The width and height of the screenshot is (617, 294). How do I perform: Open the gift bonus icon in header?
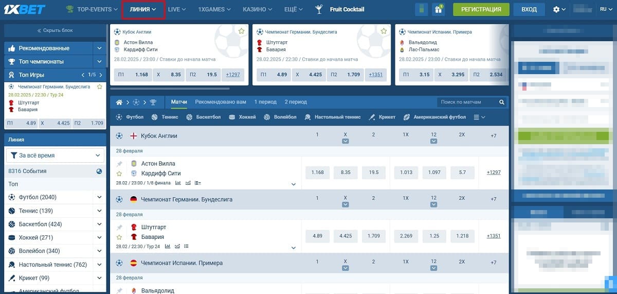click(438, 9)
